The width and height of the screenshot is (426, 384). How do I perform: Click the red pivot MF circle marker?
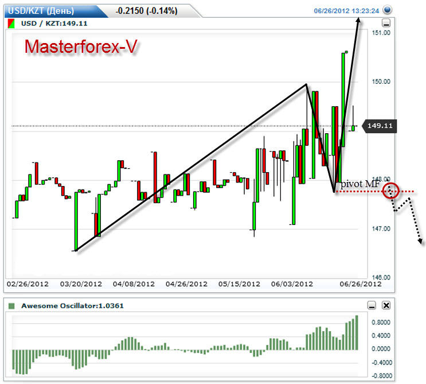(x=391, y=190)
